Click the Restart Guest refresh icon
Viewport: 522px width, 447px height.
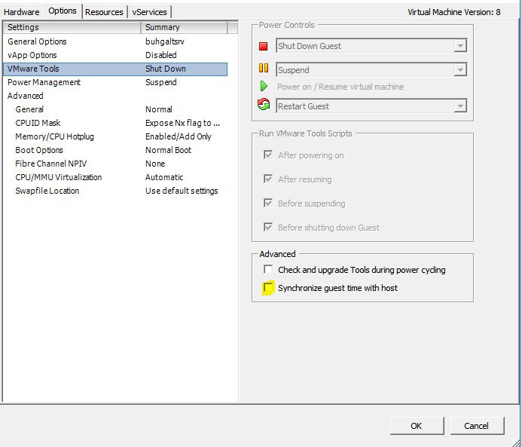tap(264, 104)
